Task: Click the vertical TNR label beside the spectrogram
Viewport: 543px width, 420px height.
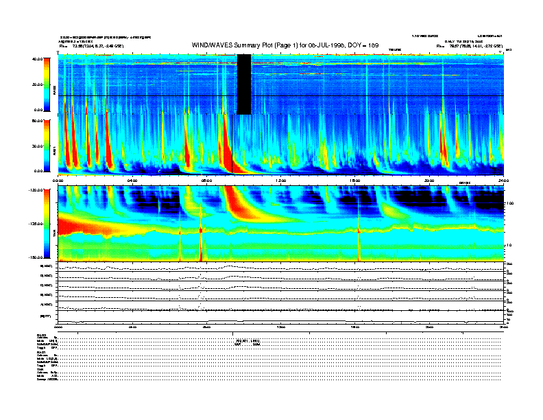Action: pyautogui.click(x=54, y=235)
